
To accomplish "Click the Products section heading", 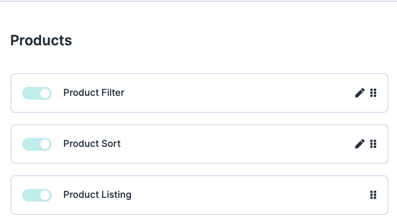I will (x=41, y=41).
